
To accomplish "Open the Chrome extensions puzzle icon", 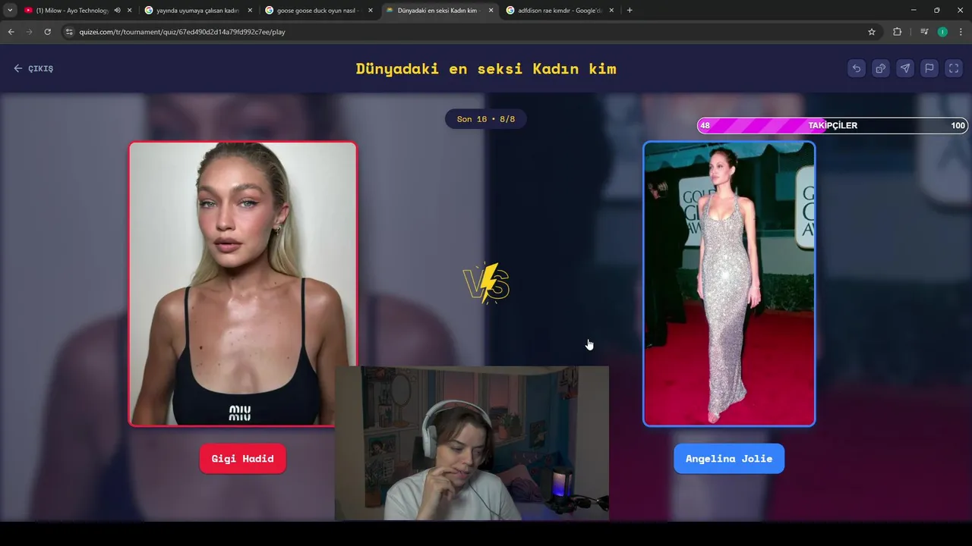I will tap(898, 32).
